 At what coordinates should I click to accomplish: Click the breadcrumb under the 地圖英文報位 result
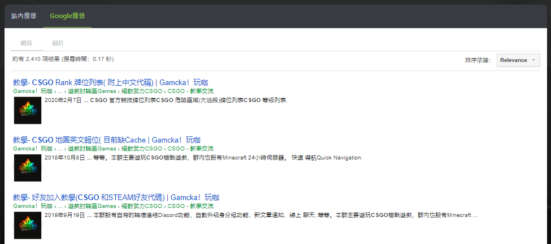tap(113, 149)
